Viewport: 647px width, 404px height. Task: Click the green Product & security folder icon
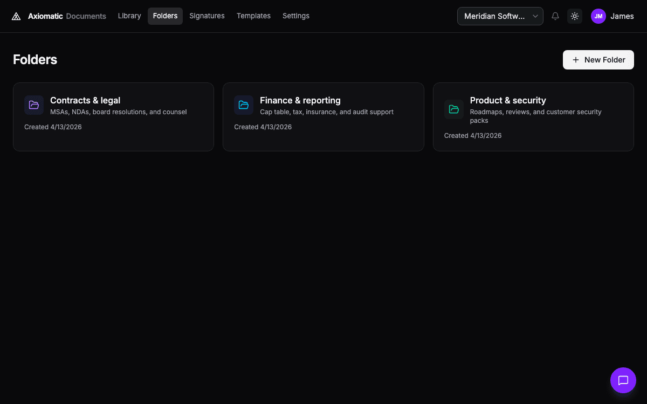coord(454,109)
